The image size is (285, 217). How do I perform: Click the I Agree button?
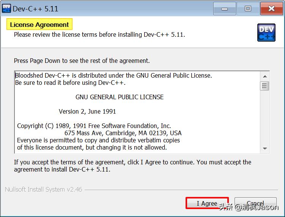(x=207, y=203)
